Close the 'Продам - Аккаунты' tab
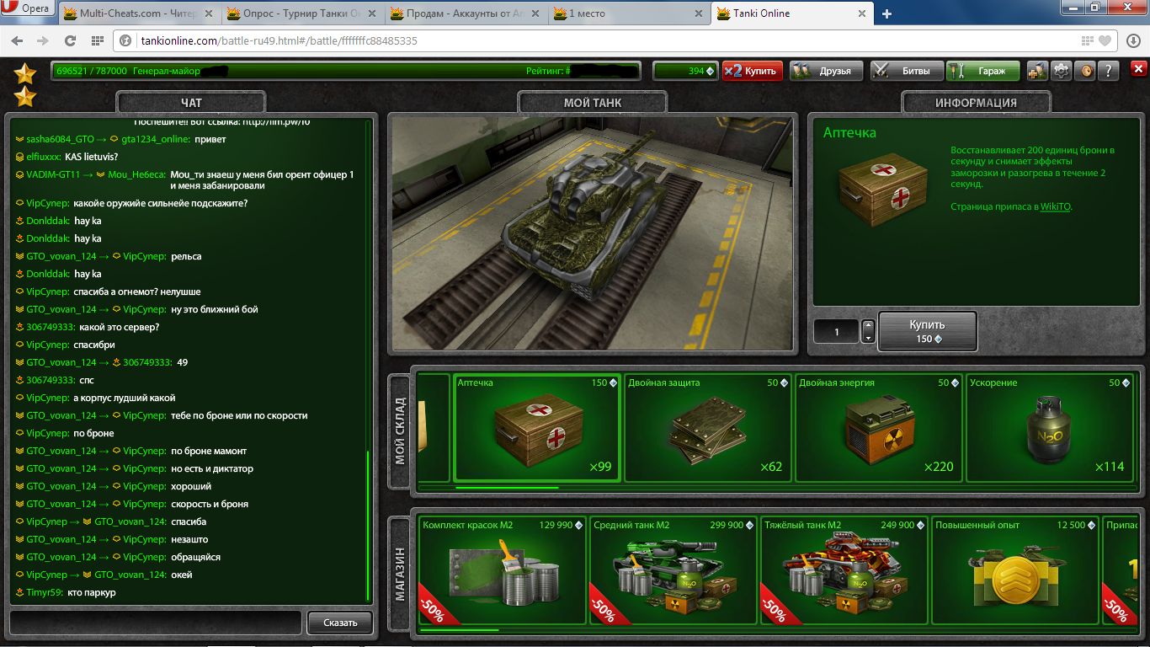 click(x=536, y=14)
